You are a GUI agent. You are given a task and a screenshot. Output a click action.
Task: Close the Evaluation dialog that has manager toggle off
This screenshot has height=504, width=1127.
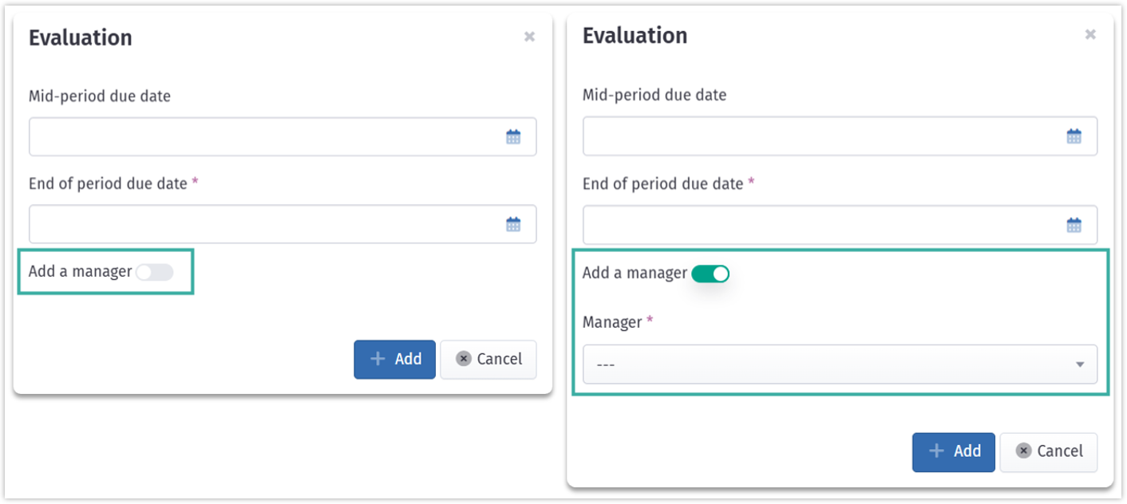[529, 37]
